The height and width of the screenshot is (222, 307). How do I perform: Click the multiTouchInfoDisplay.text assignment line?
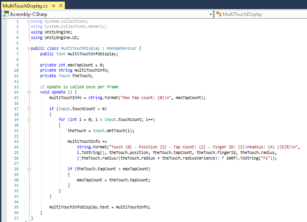click(99, 207)
